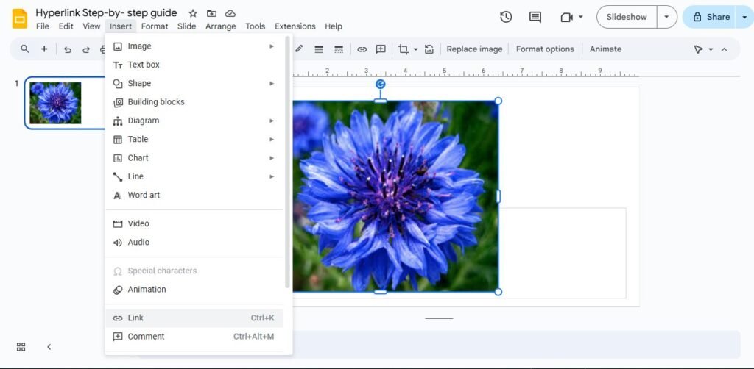Screen dimensions: 754x369
Task: Open the Slide menu
Action: (x=186, y=26)
